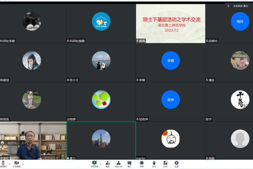Open the Share Screen (共享屏幕) tool
The height and width of the screenshot is (169, 253).
[x=95, y=164]
